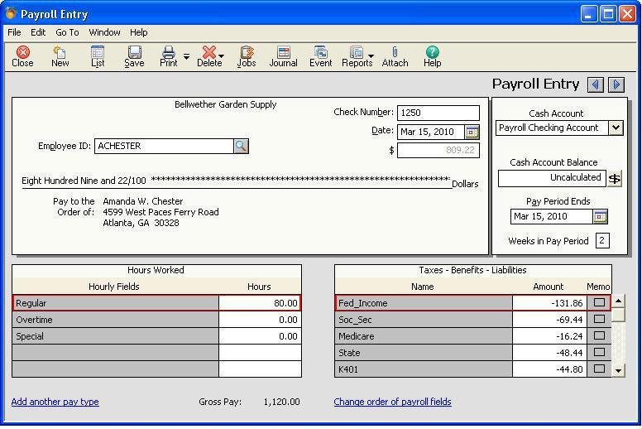Select the Fed_Income name cell

click(424, 303)
